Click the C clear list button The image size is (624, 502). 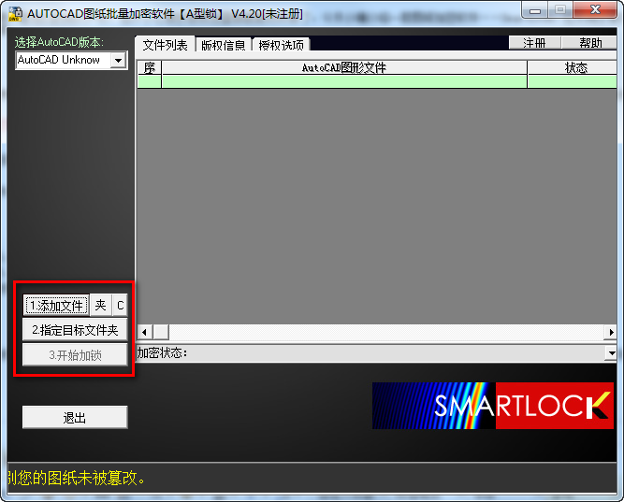click(x=120, y=306)
